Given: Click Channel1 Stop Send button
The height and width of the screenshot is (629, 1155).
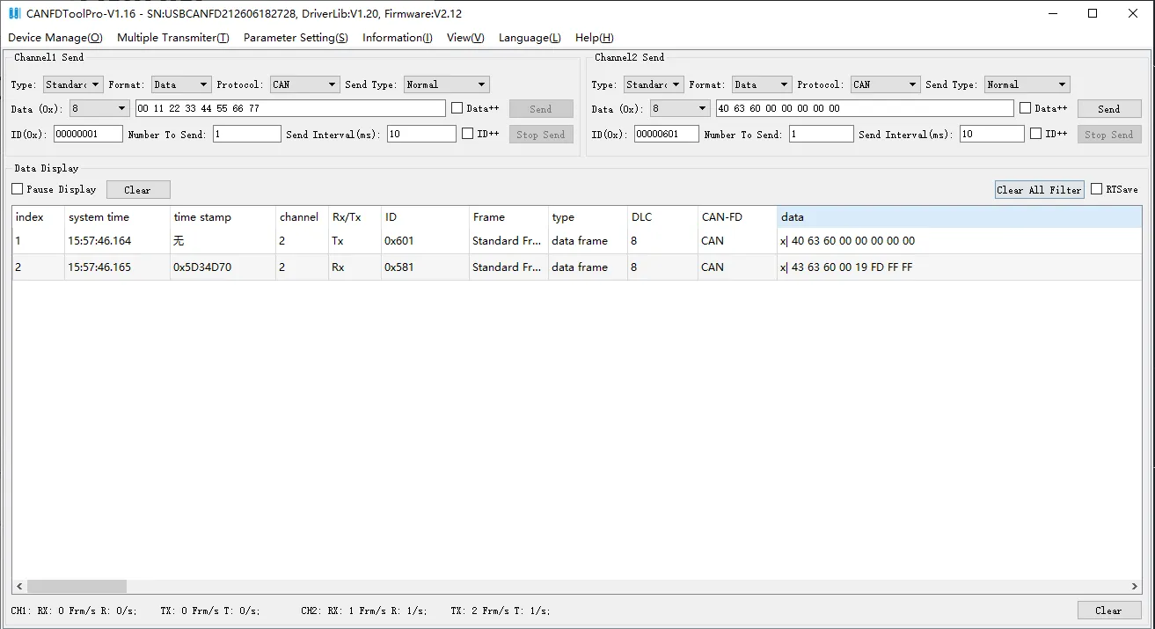Looking at the screenshot, I should coord(541,135).
